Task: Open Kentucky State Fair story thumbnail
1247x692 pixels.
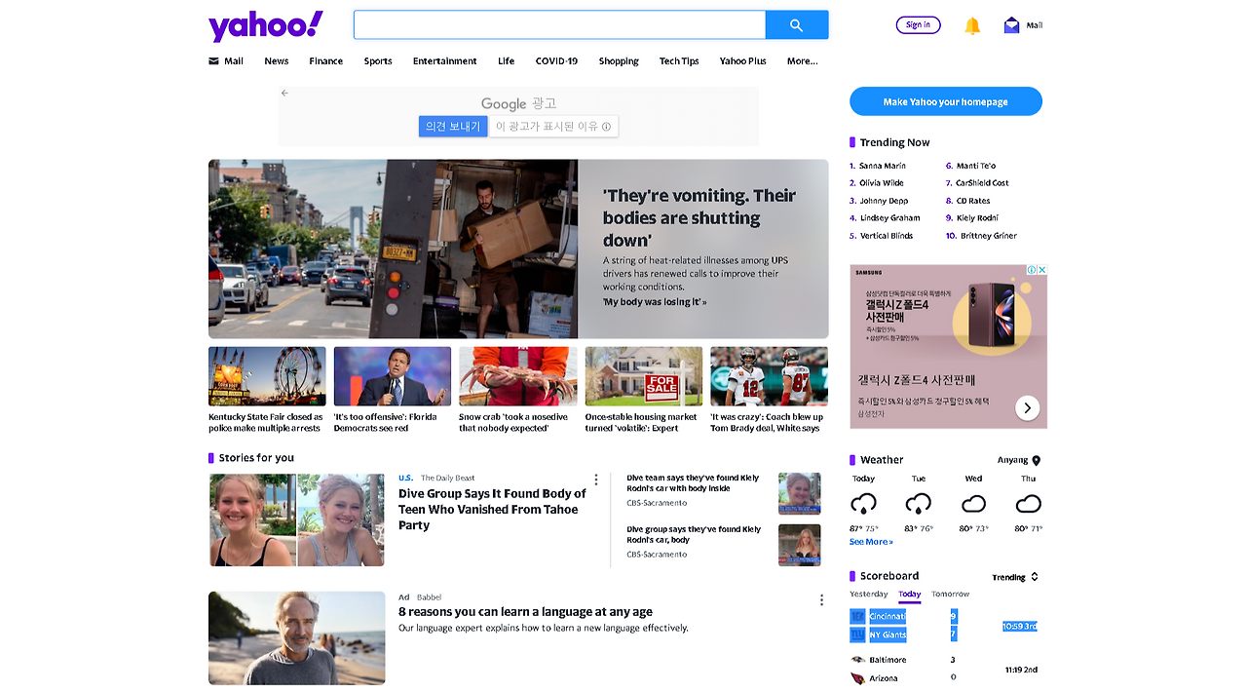Action: pyautogui.click(x=267, y=376)
